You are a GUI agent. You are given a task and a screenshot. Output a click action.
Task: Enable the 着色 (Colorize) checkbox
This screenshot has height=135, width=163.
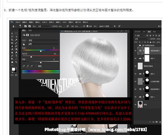36,66
